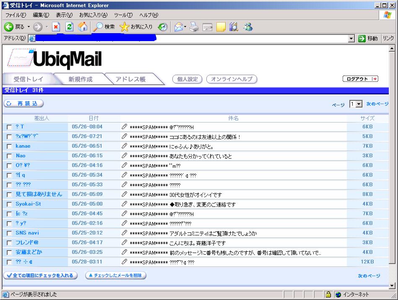Open the Messenger people icon
The width and height of the screenshot is (398, 300).
[248, 27]
